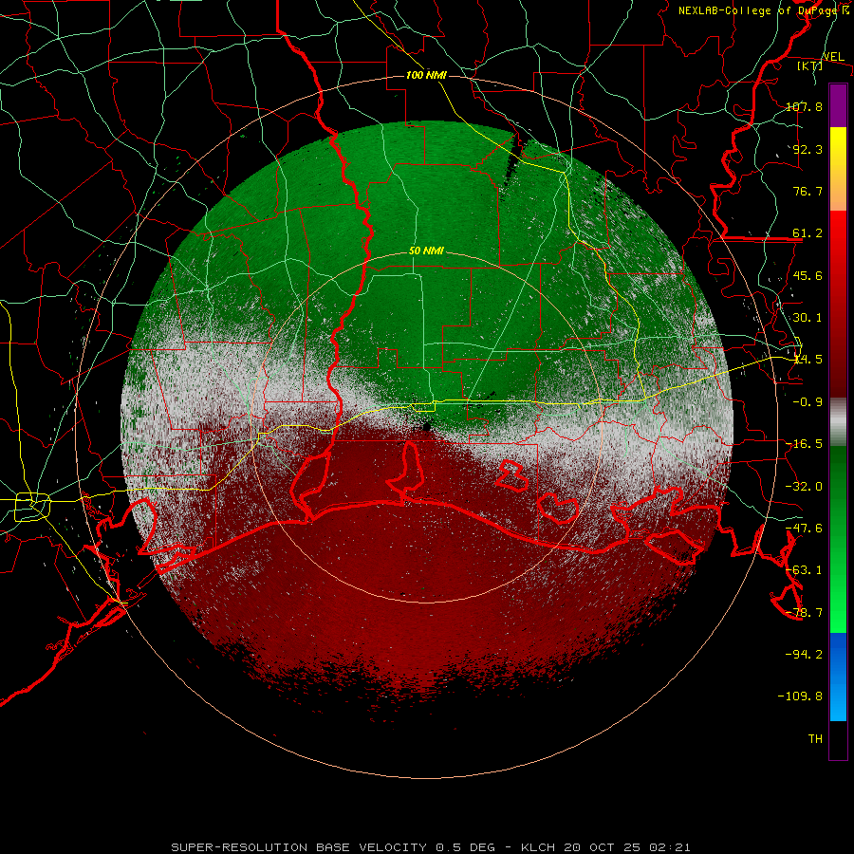The image size is (854, 854).
Task: Click the -16.5 scale value
Action: pos(804,444)
